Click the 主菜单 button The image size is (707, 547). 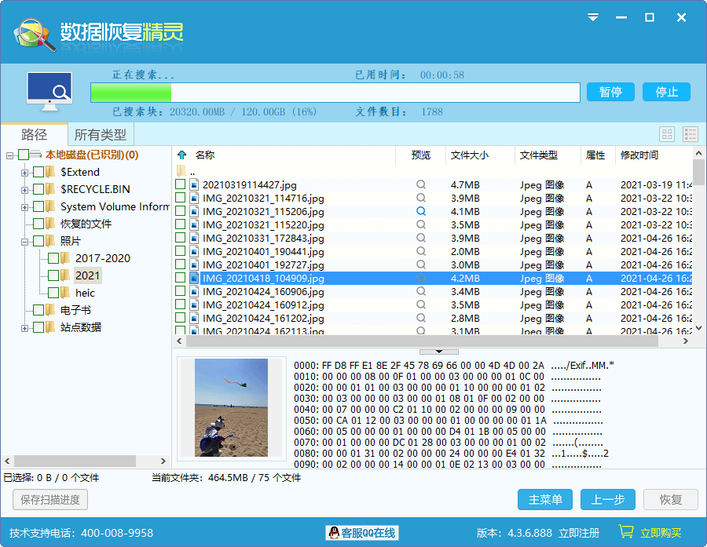[x=544, y=500]
